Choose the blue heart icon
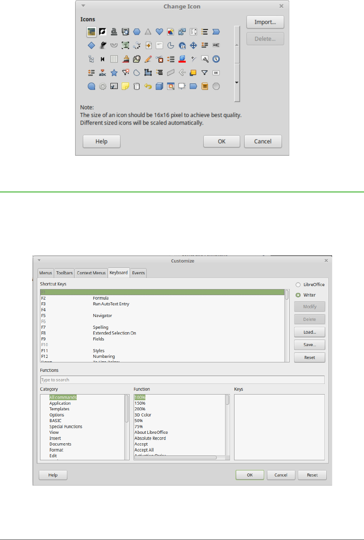 tap(159, 32)
